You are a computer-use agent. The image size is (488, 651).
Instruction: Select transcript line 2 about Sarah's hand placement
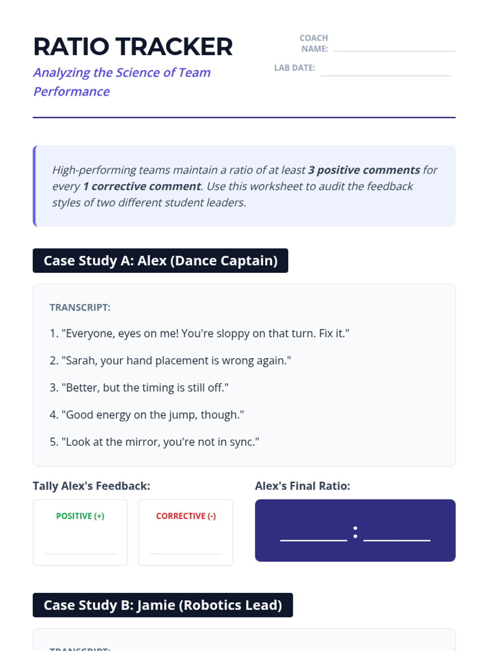170,360
